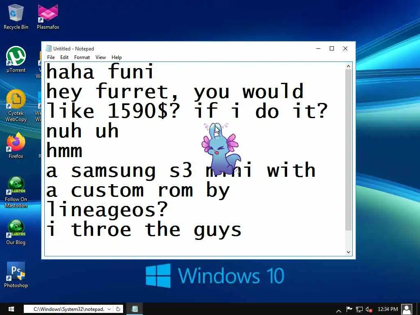The image size is (420, 315).
Task: Open the View menu in Notepad
Action: [101, 57]
